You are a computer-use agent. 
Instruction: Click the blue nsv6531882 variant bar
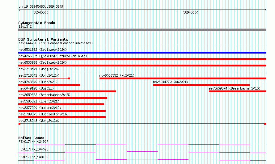[142, 53]
